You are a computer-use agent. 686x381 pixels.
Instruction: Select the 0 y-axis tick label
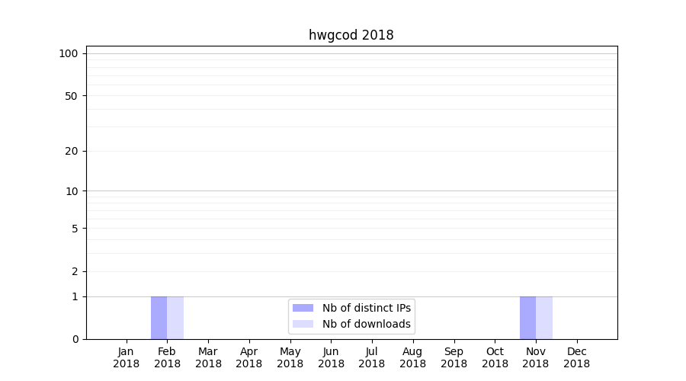pyautogui.click(x=75, y=339)
